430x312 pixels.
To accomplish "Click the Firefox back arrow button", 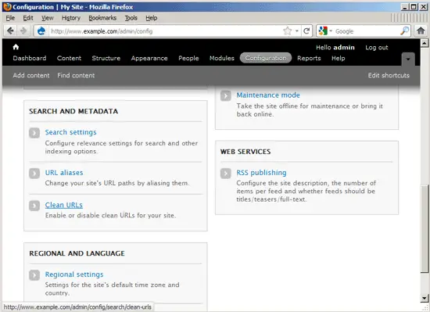I will coord(10,31).
